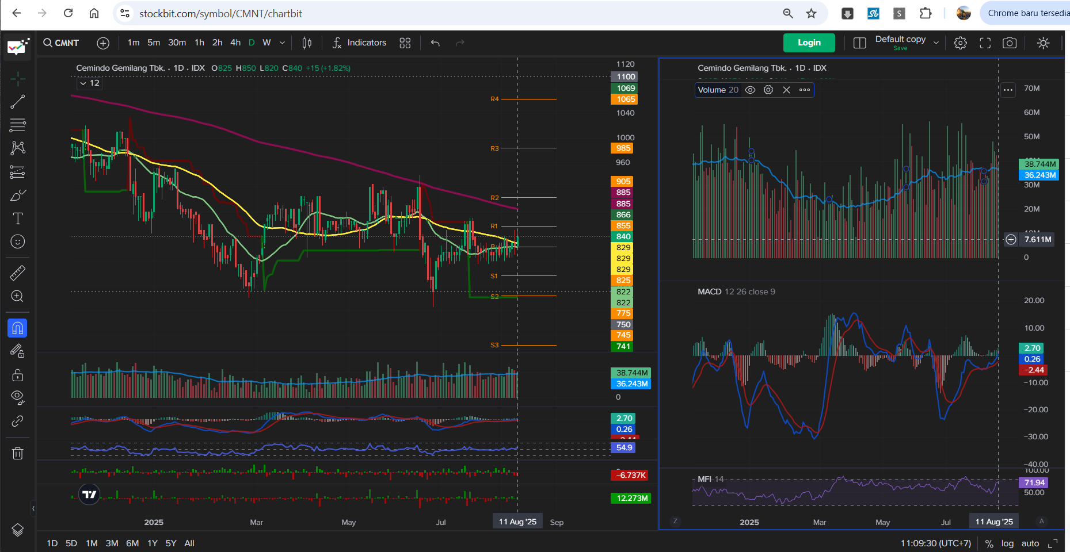The height and width of the screenshot is (552, 1070).
Task: Switch to 1h timeframe
Action: [199, 43]
